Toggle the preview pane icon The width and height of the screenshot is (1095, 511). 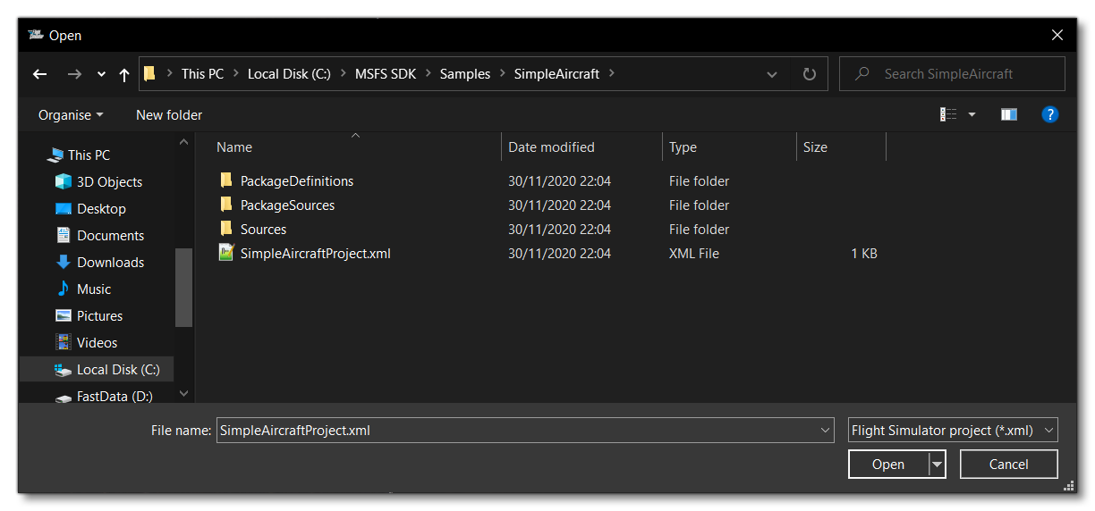tap(1008, 114)
